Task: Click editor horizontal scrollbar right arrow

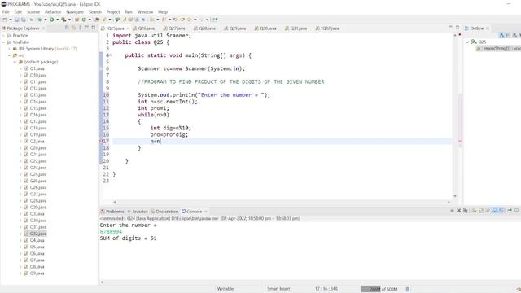Action: click(449, 202)
